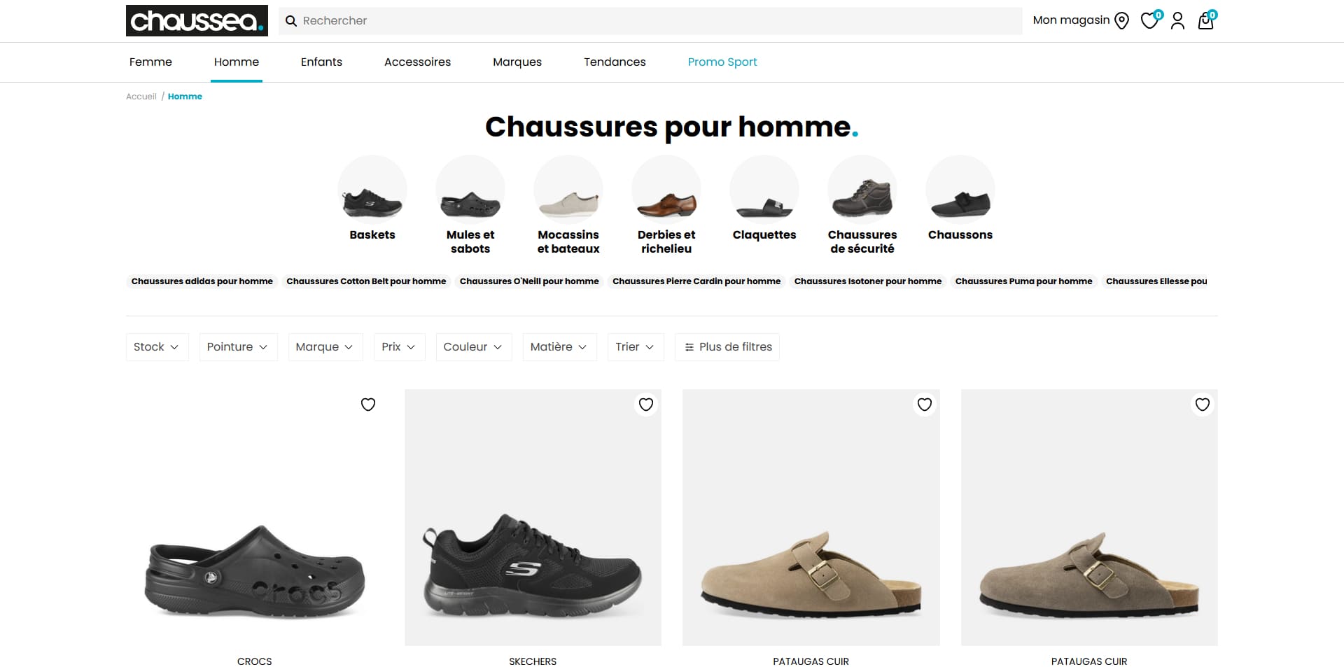Viewport: 1344px width, 667px height.
Task: Open the shopping bag cart icon
Action: [1206, 20]
